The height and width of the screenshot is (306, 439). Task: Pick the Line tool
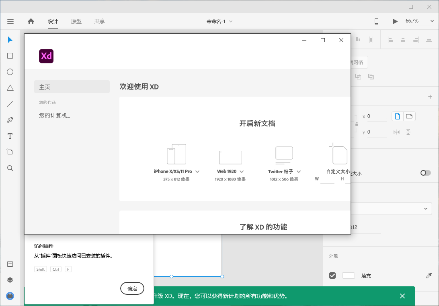pyautogui.click(x=10, y=104)
